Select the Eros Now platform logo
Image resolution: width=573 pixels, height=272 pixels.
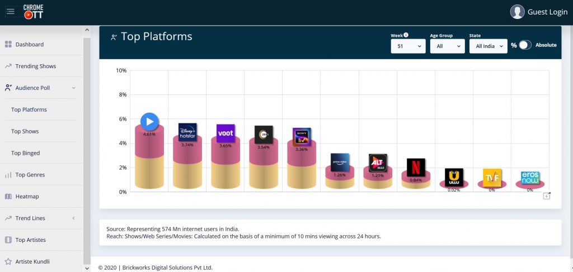pos(529,178)
